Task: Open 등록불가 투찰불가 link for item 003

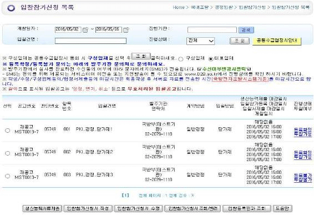Action: tap(302, 177)
